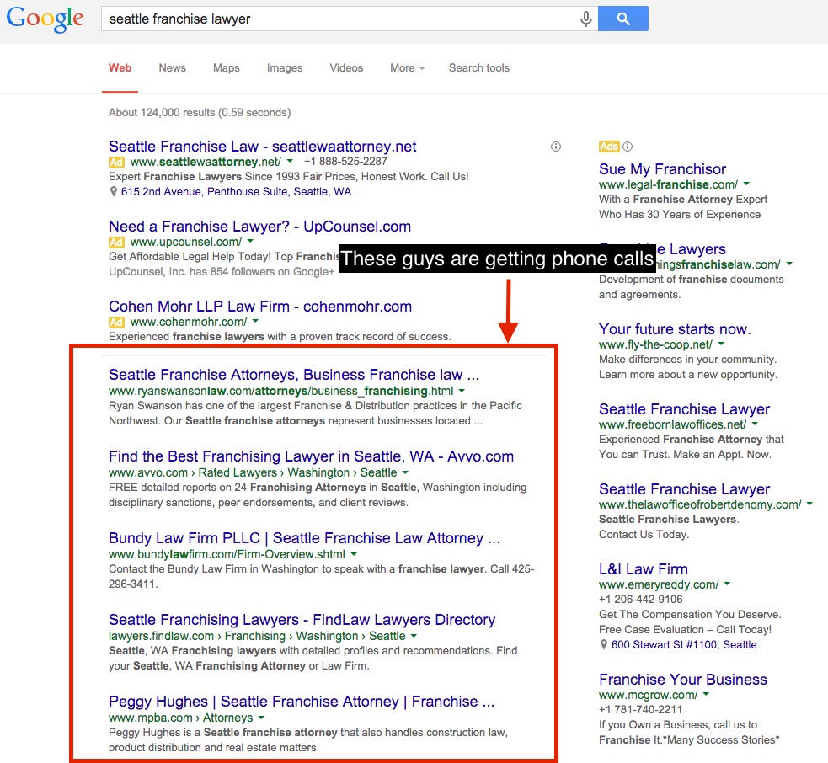
Task: Open freebornlawoffices Seattle Franchise Lawyer ad
Action: tap(684, 408)
